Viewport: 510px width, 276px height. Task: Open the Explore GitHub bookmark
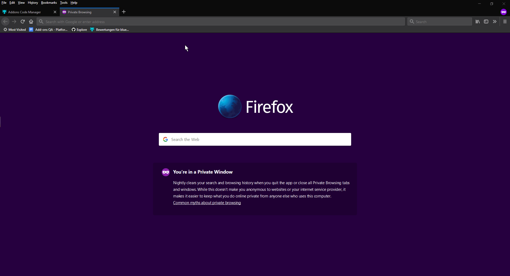click(79, 29)
